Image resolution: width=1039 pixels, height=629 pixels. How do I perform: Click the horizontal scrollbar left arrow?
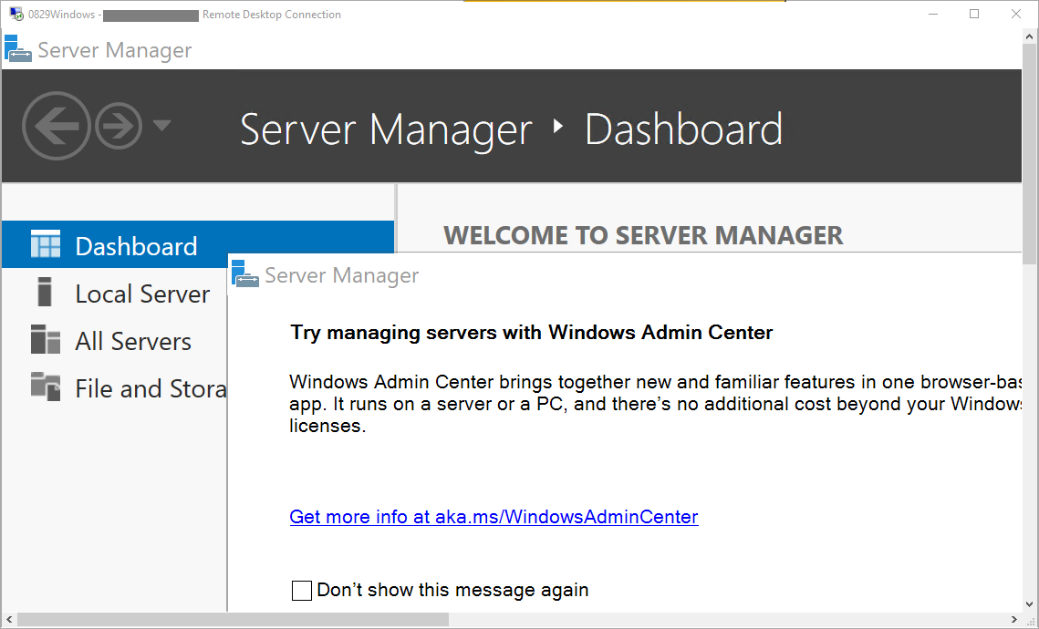coord(8,620)
